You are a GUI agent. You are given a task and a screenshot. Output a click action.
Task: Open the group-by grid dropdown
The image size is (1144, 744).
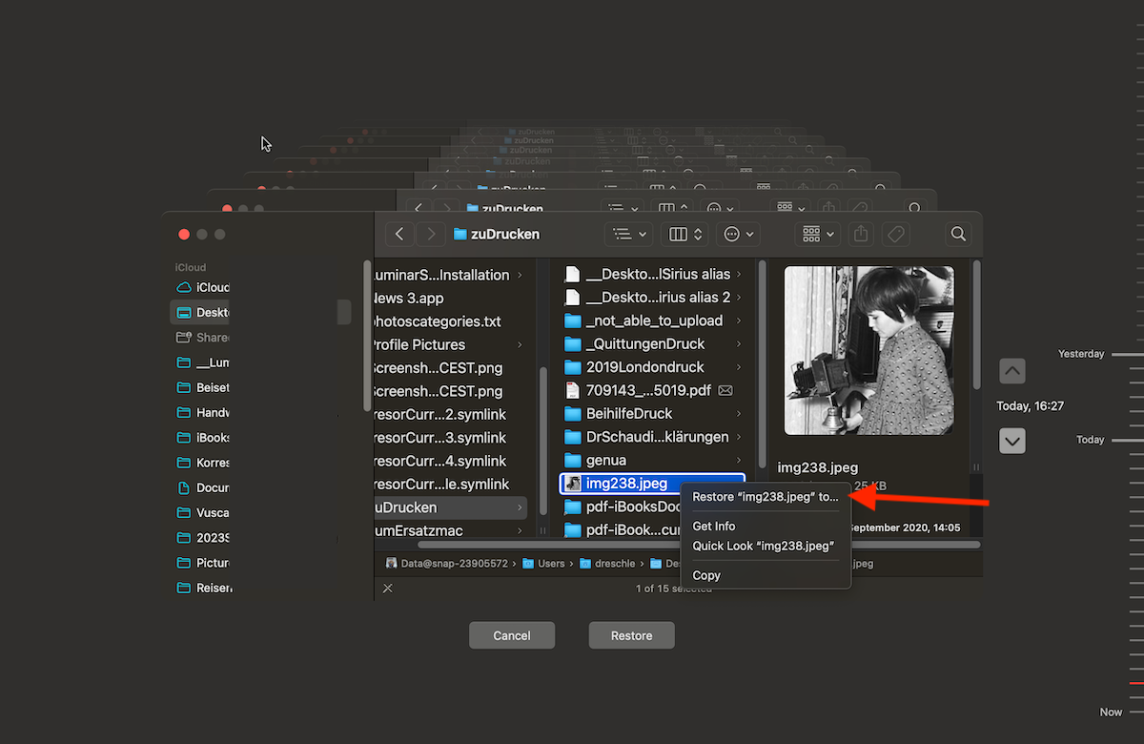pos(819,234)
